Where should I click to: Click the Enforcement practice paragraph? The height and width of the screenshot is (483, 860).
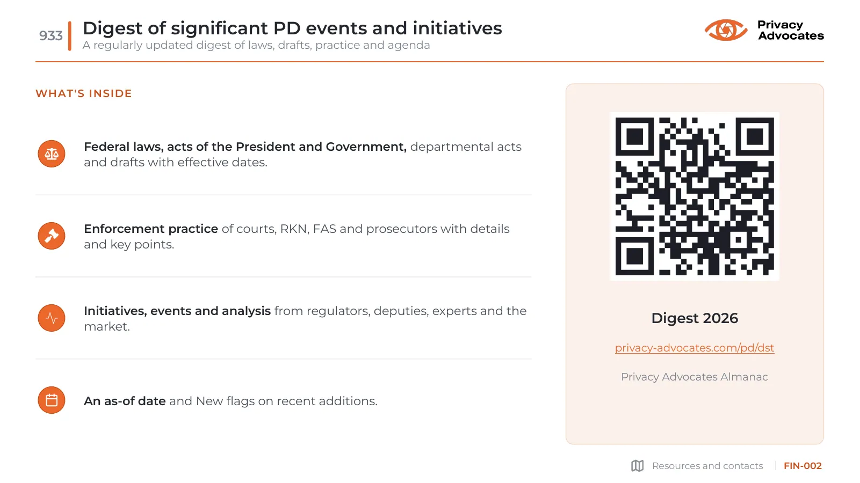click(x=297, y=237)
